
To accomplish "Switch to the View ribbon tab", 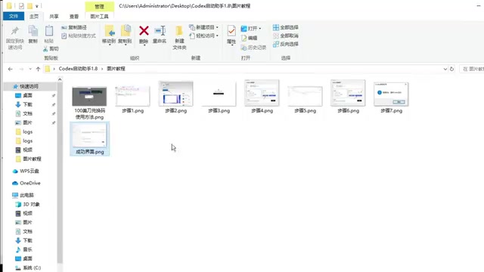I will (74, 17).
